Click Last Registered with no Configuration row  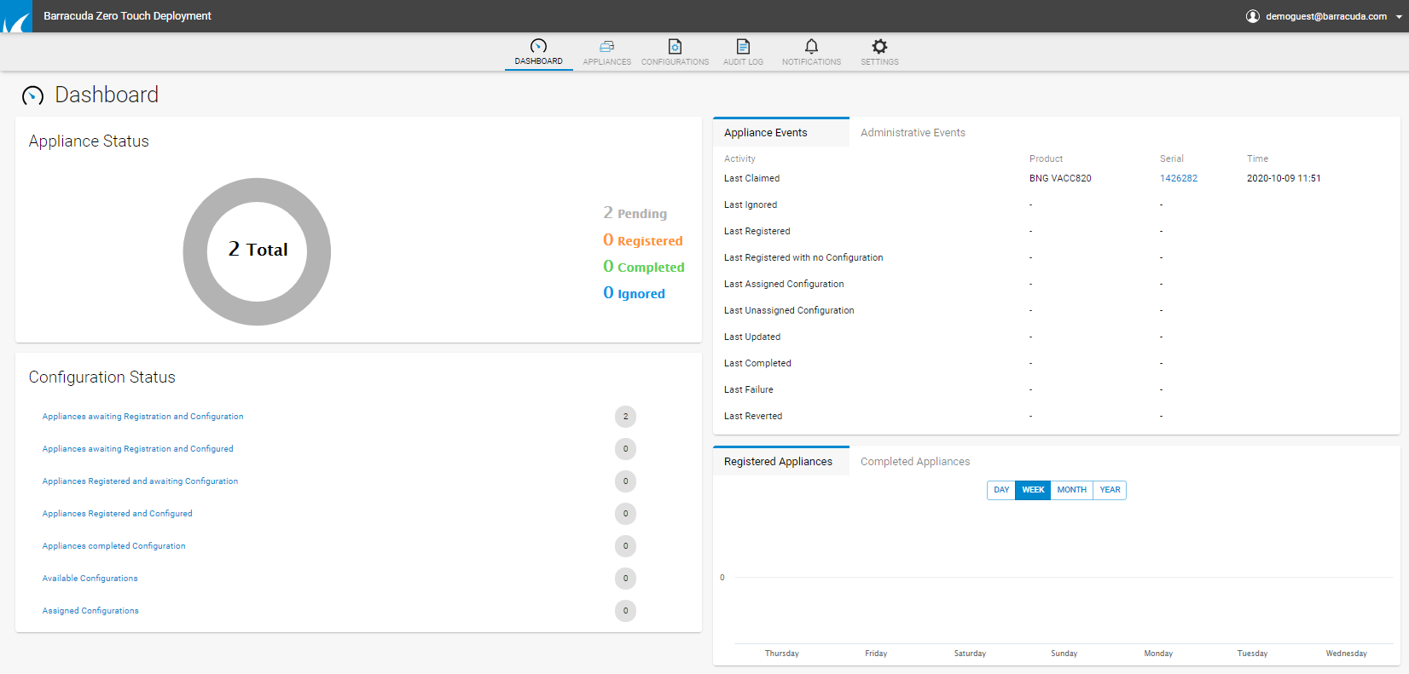1056,257
